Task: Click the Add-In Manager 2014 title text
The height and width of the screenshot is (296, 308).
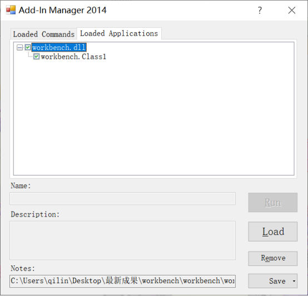Action: point(62,10)
